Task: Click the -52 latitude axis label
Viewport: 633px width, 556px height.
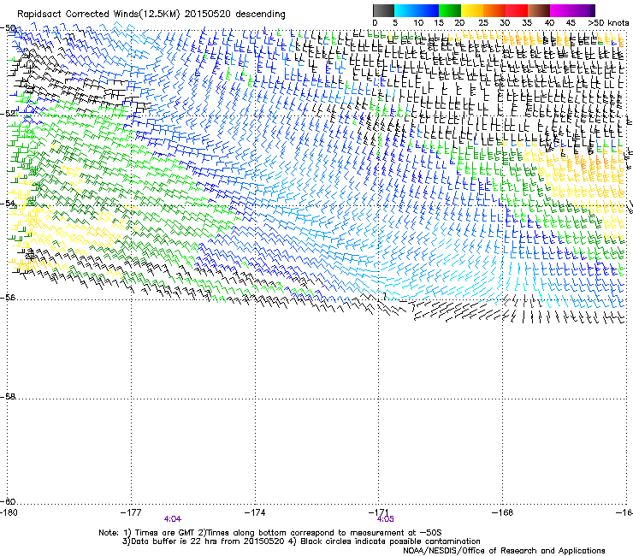Action: point(8,114)
